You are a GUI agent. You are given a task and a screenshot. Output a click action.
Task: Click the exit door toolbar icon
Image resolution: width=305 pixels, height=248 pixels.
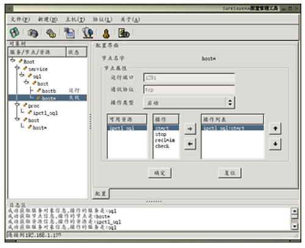pyautogui.click(x=124, y=33)
